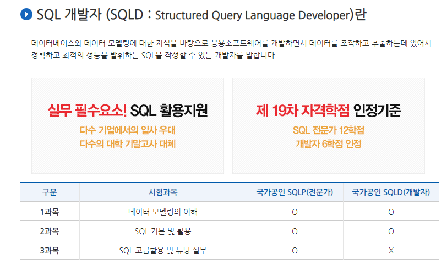
Task: Click the SQLD 'O' mark in the 2과목 row
Action: tap(391, 231)
